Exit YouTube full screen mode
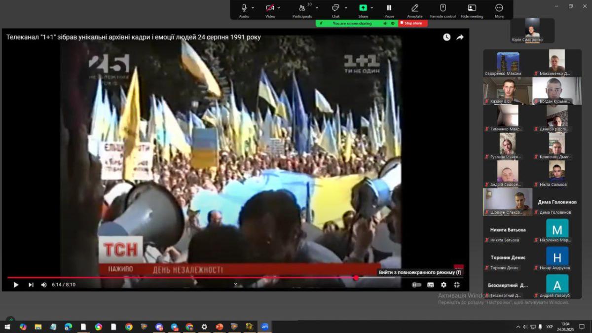This screenshot has width=592, height=333. pos(457,285)
